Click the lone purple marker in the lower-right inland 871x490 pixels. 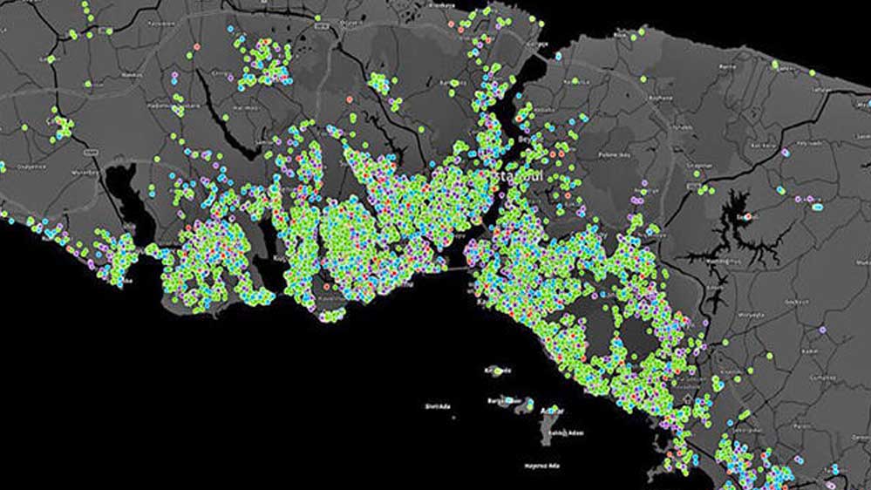(x=824, y=330)
